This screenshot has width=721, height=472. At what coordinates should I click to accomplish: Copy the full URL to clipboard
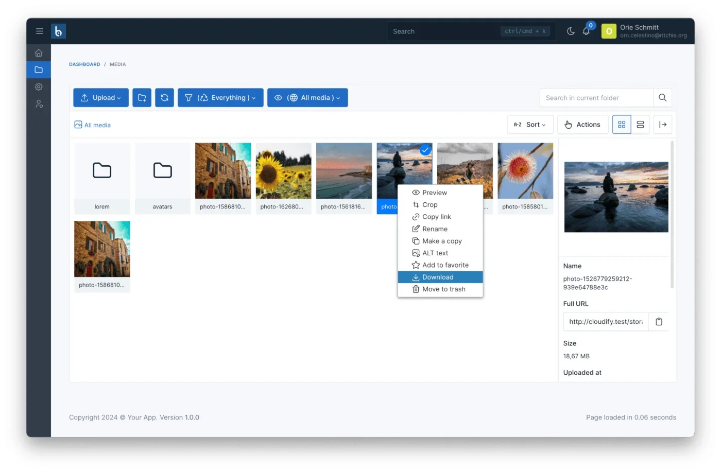pos(659,322)
